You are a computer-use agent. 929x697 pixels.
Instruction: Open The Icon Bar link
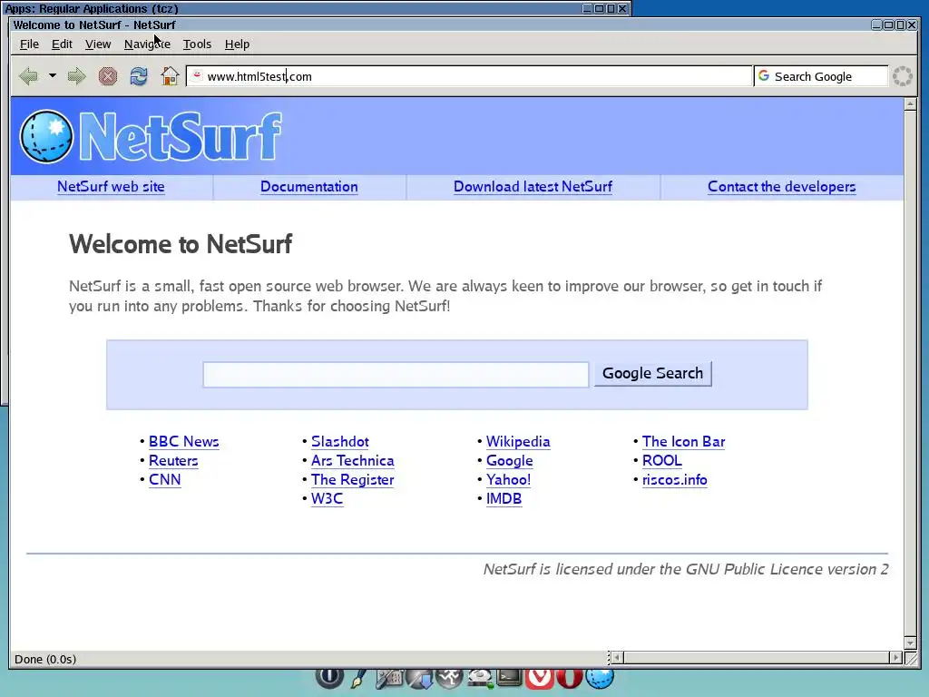tap(684, 442)
